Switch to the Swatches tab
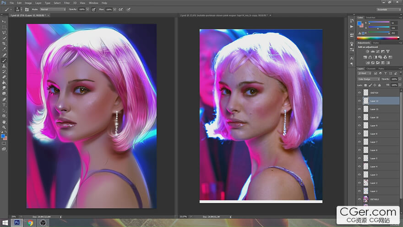 point(370,17)
